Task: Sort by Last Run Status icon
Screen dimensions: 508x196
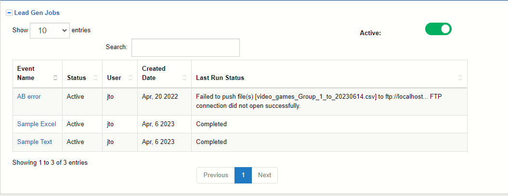Action: (460, 78)
